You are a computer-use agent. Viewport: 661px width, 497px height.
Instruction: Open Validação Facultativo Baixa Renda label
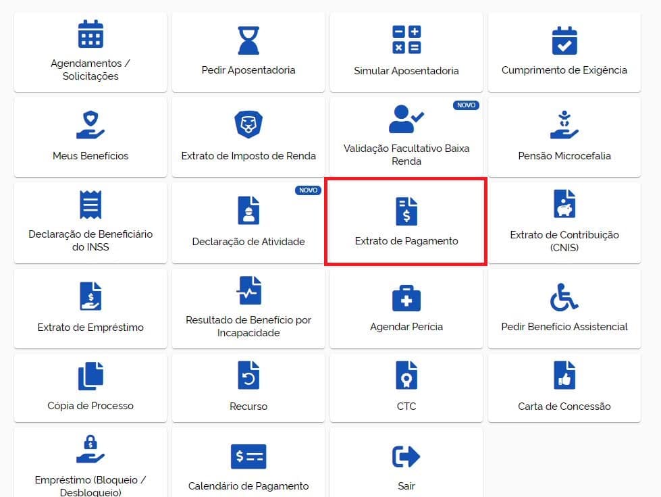coord(406,155)
